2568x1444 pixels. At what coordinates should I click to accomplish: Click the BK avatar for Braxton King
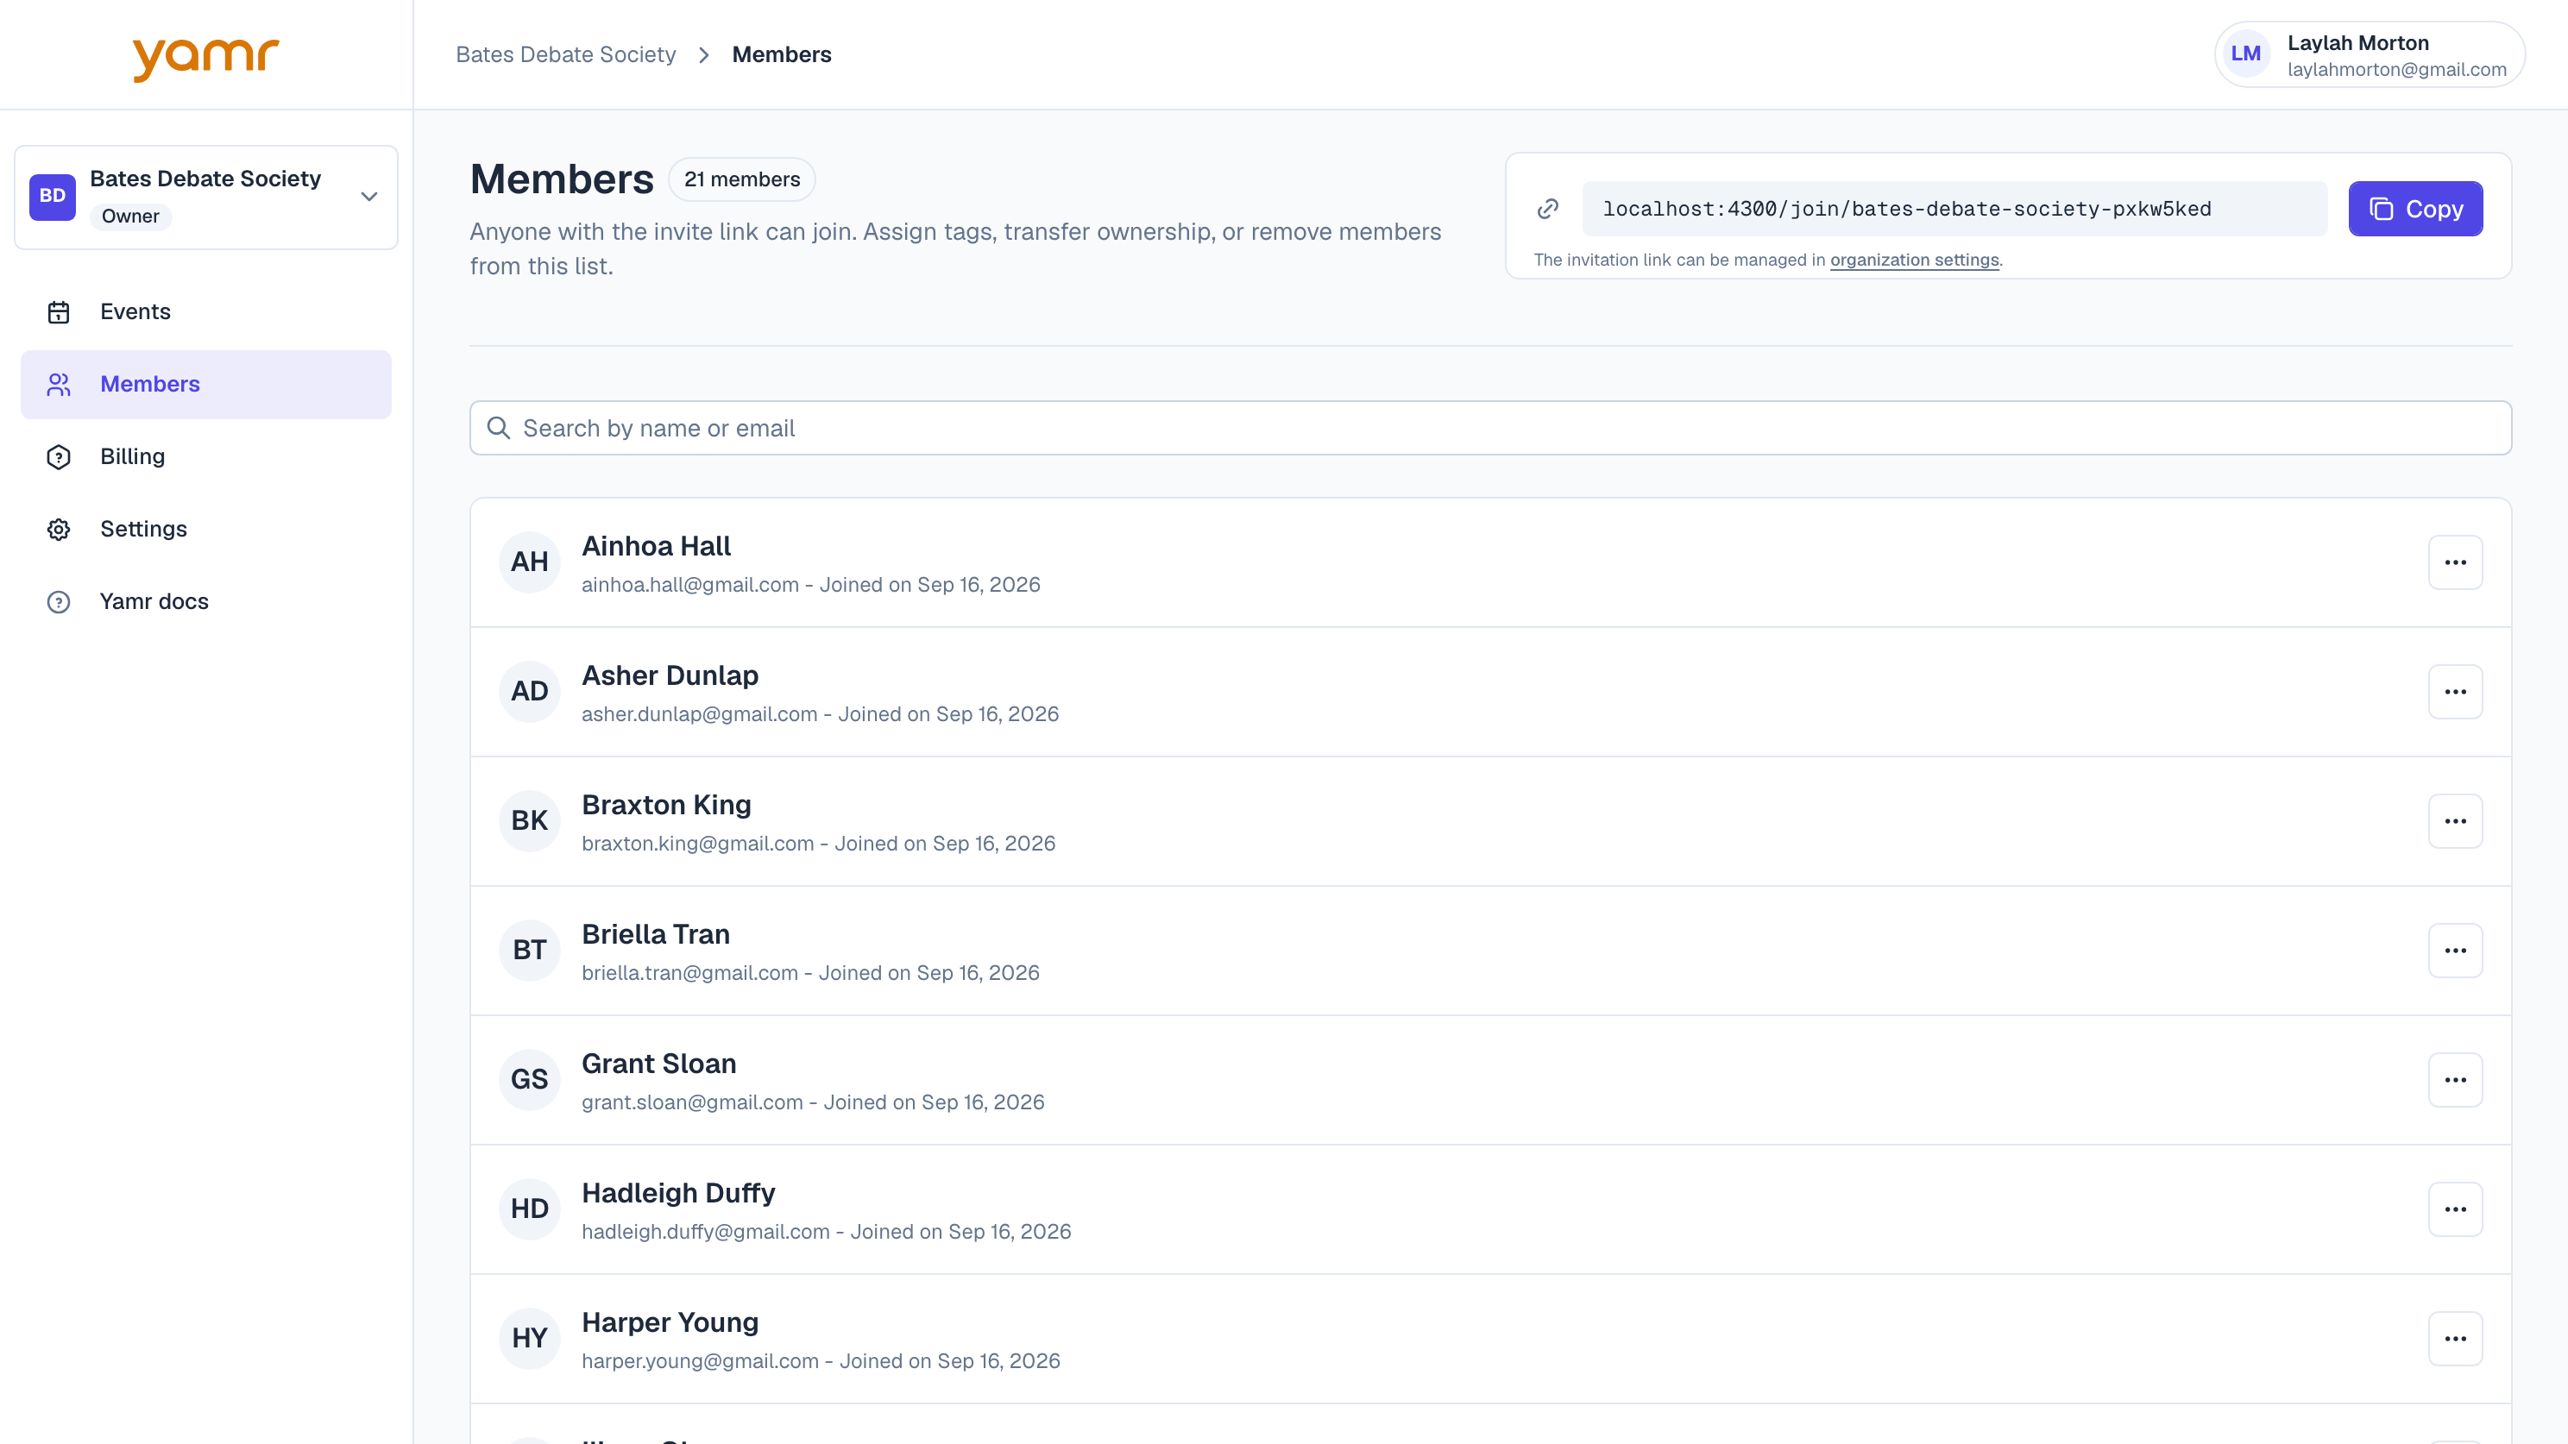(529, 821)
